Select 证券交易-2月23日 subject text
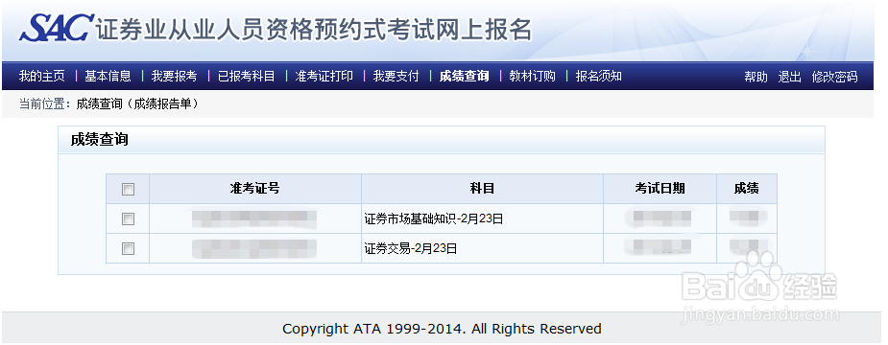Image resolution: width=888 pixels, height=345 pixels. (411, 248)
